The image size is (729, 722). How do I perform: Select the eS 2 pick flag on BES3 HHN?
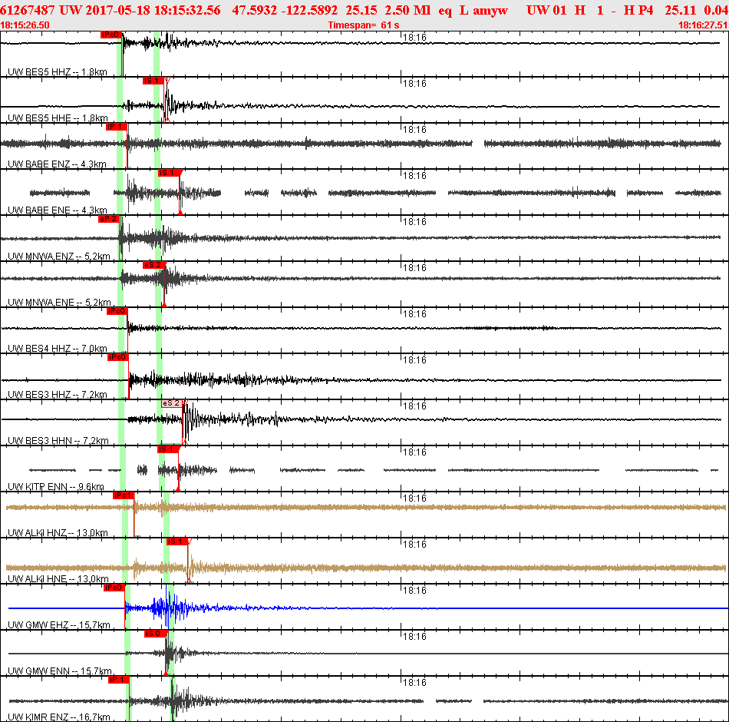coord(173,403)
